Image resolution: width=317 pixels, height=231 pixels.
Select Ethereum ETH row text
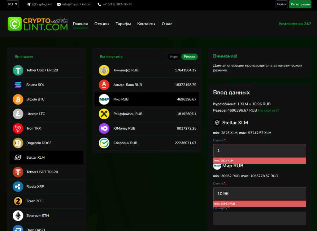pyautogui.click(x=37, y=216)
